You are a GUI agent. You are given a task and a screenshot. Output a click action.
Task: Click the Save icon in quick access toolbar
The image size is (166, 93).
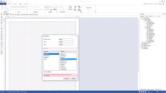click(x=4, y=1)
